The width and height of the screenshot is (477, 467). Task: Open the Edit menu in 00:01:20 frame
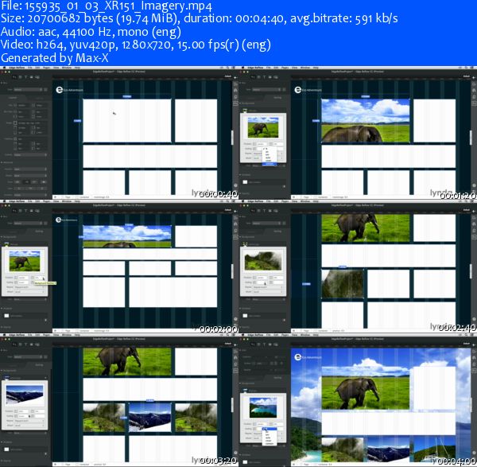pyautogui.click(x=276, y=68)
